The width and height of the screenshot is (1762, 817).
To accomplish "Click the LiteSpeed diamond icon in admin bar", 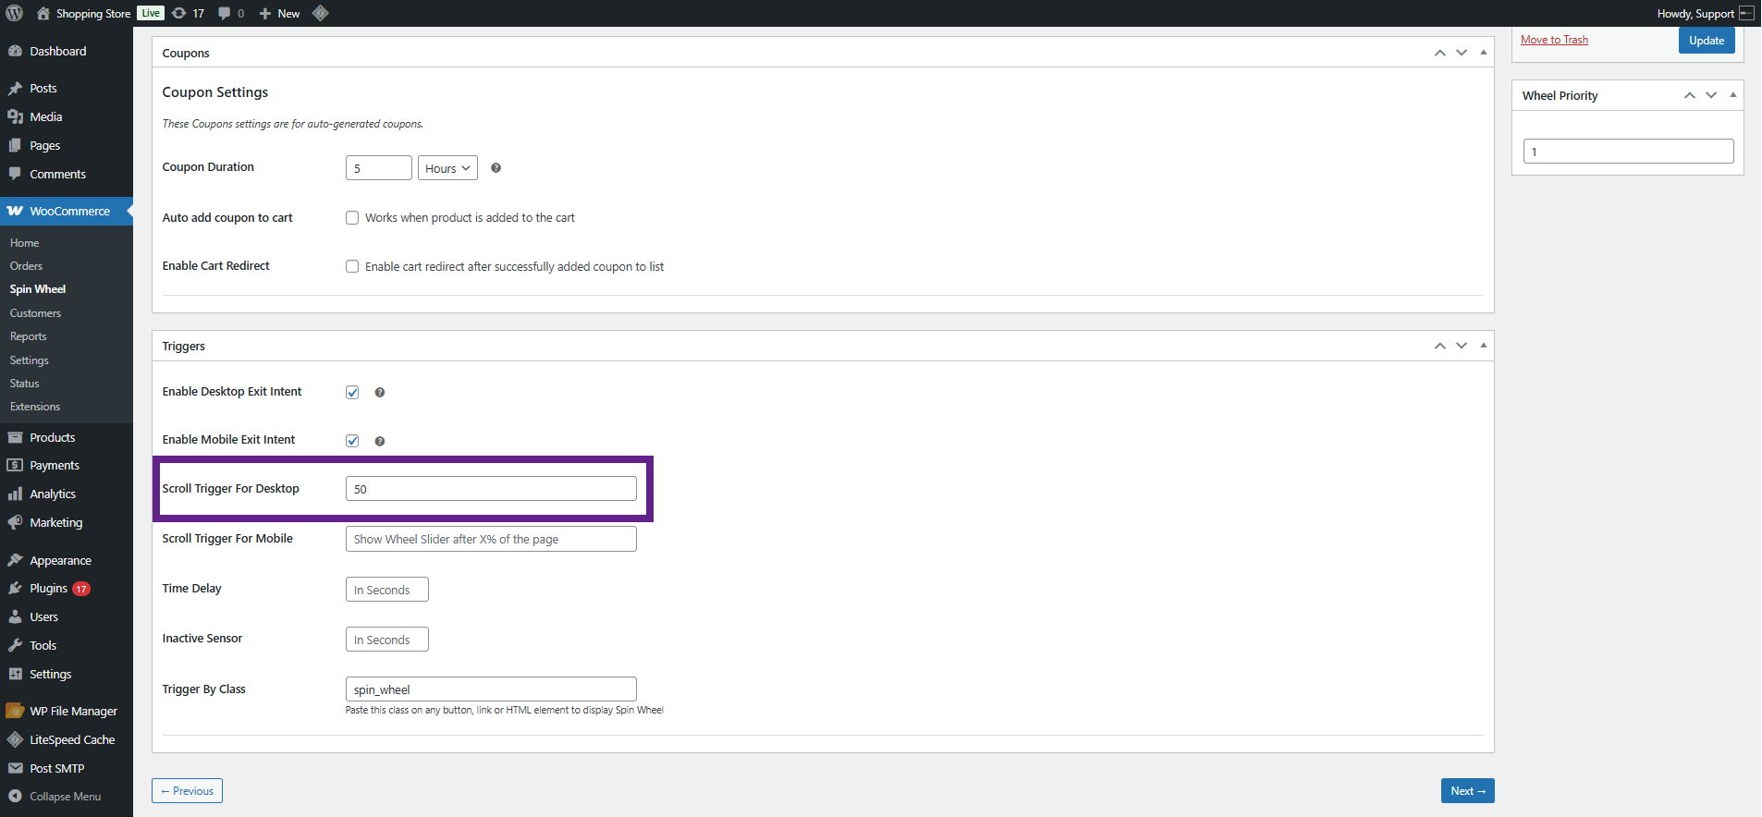I will [x=321, y=13].
